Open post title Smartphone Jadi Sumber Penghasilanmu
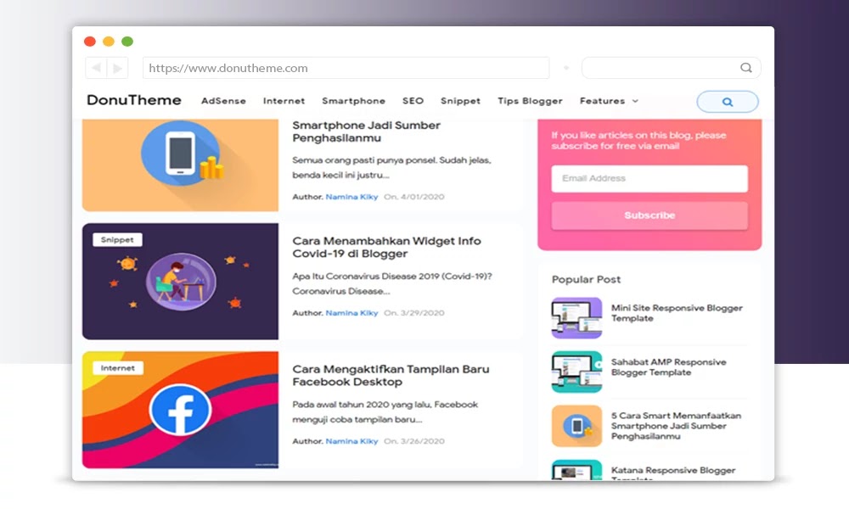The height and width of the screenshot is (509, 849). click(367, 131)
